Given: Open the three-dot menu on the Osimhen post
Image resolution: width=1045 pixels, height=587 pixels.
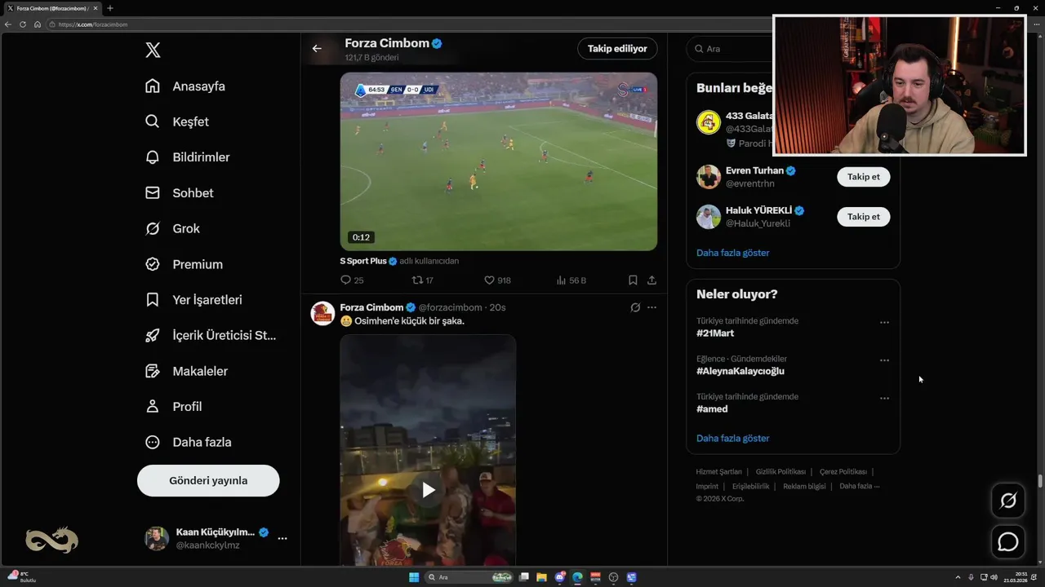Looking at the screenshot, I should [651, 307].
